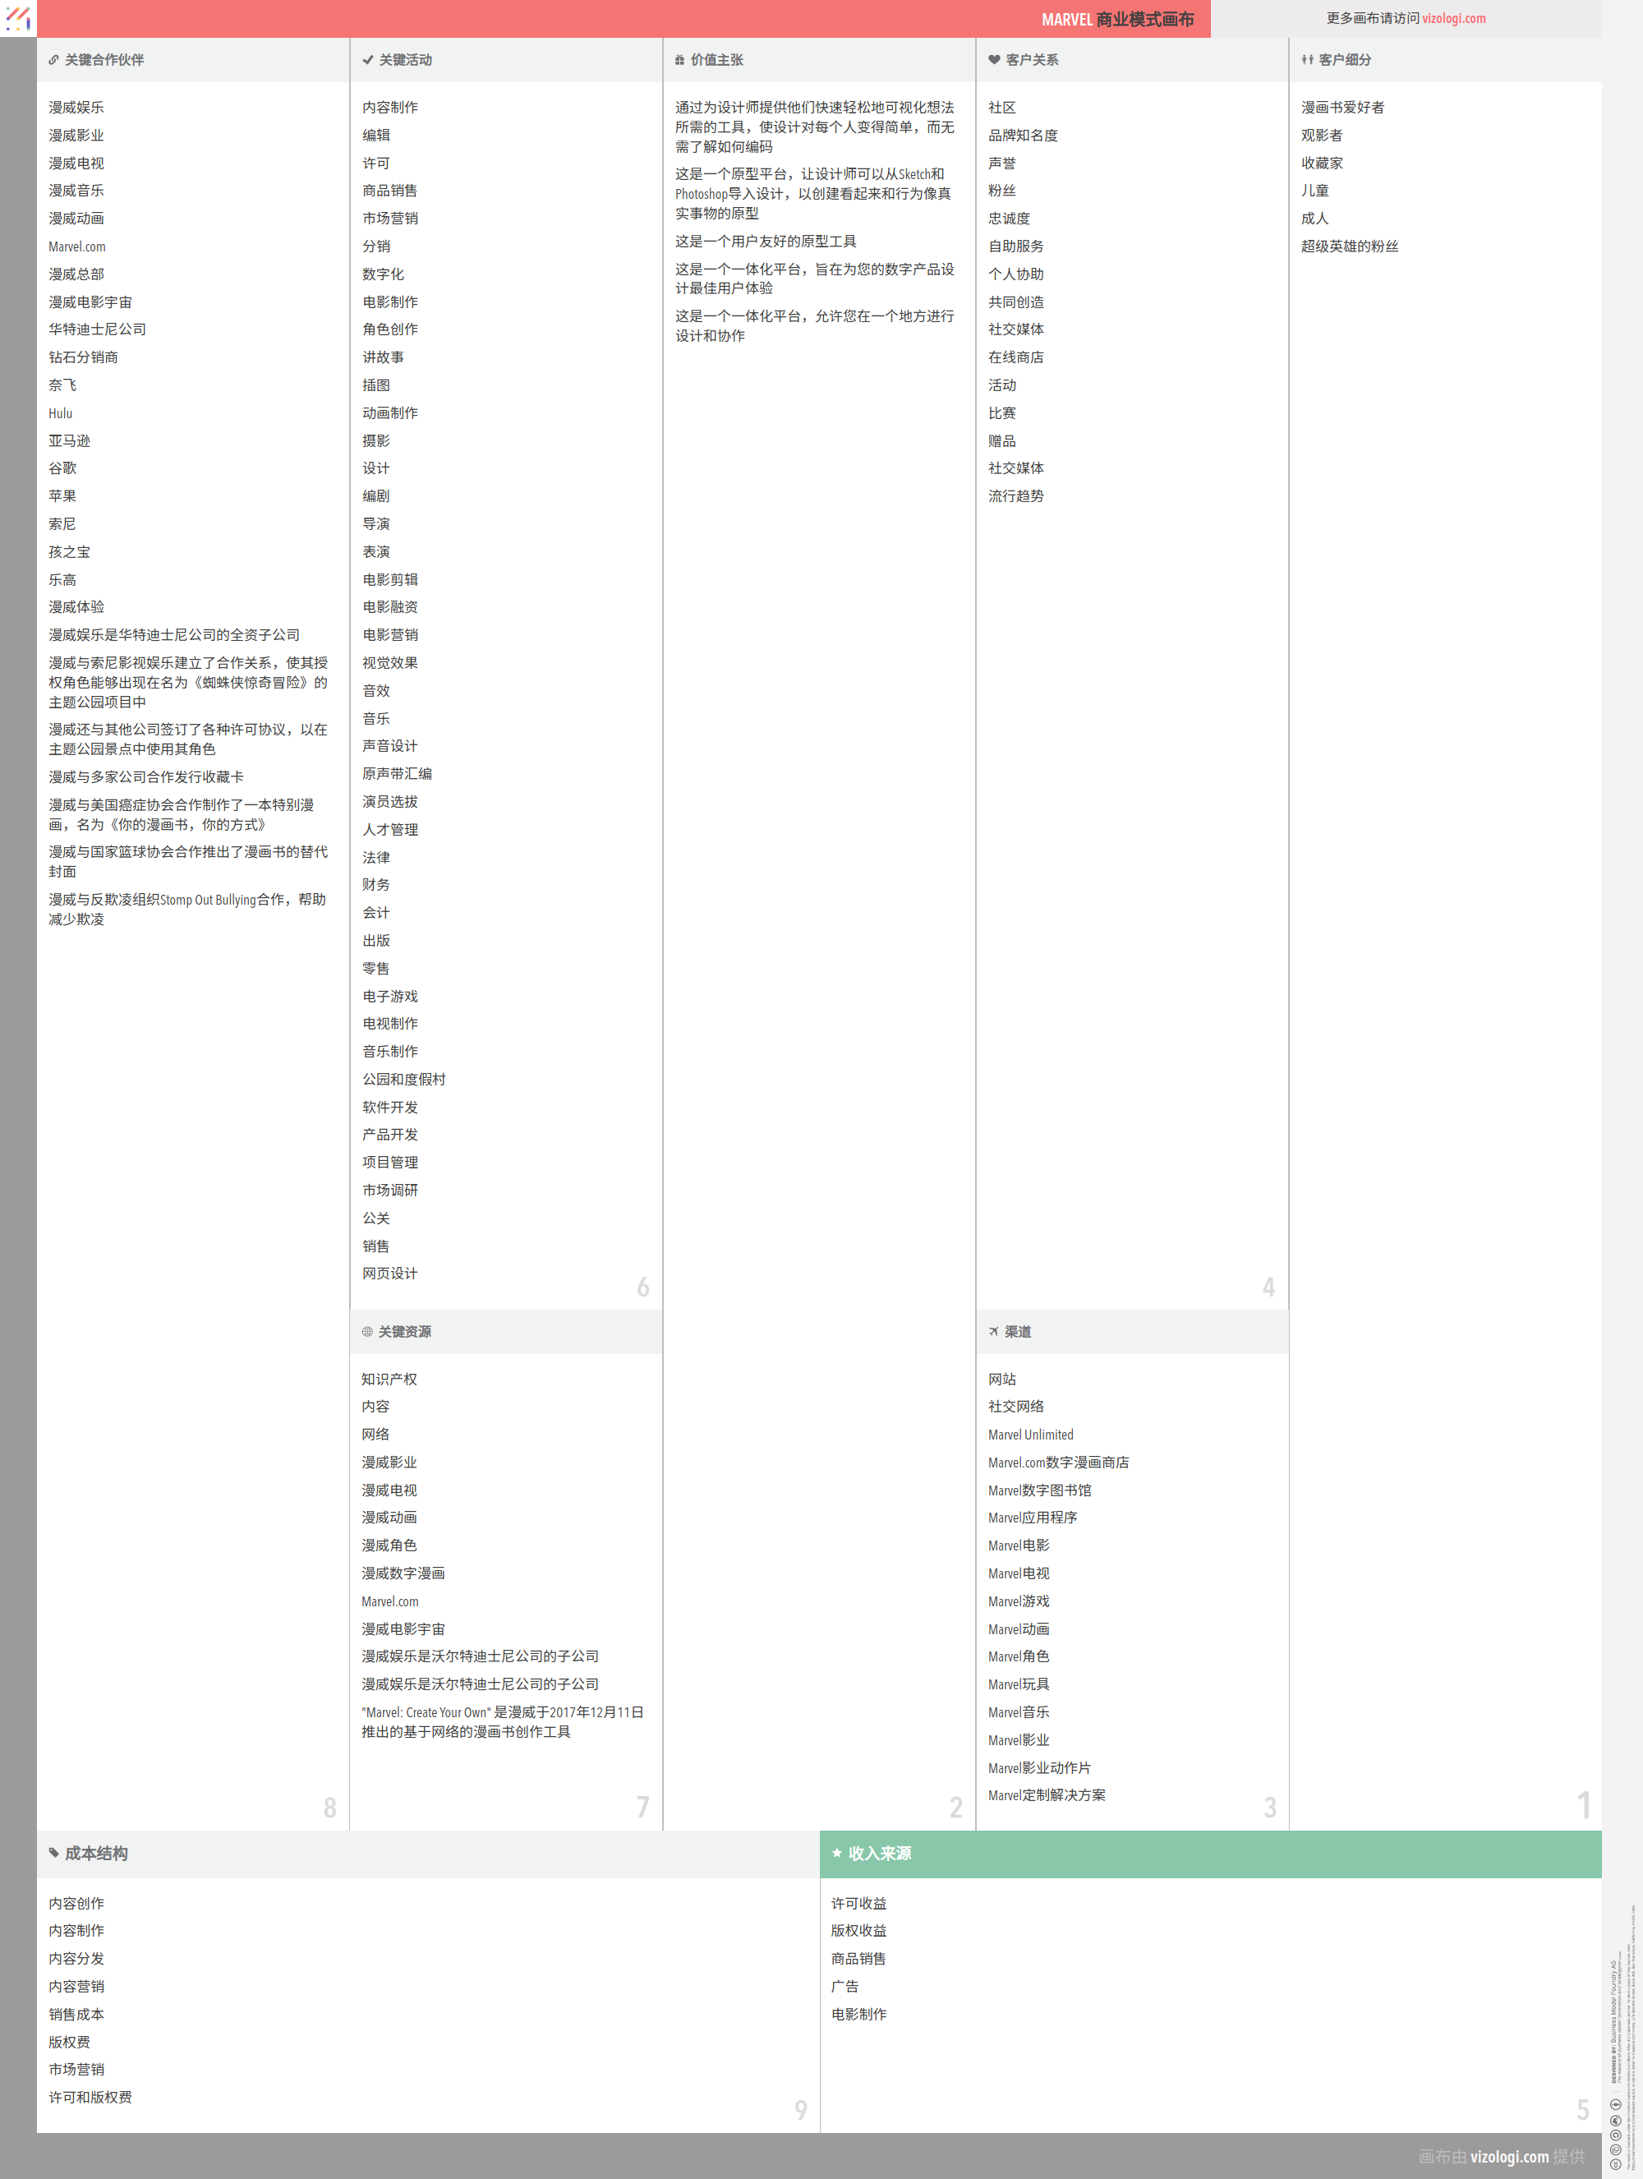The height and width of the screenshot is (2179, 1643).
Task: Open the vizologi.com link in top banner
Action: coord(1453,19)
